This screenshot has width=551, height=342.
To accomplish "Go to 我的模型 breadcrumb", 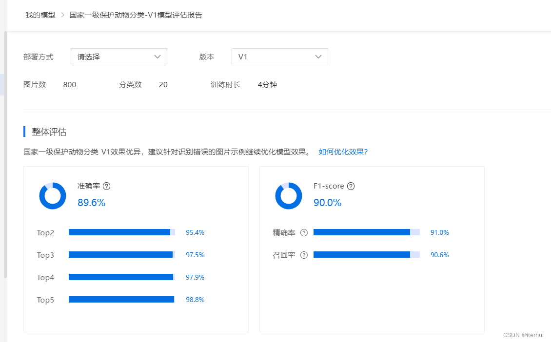I will (x=40, y=15).
